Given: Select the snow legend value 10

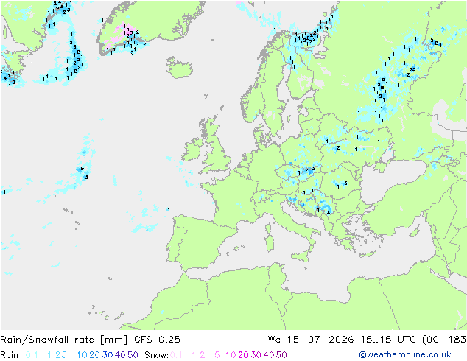Looking at the screenshot, I should [231, 355].
